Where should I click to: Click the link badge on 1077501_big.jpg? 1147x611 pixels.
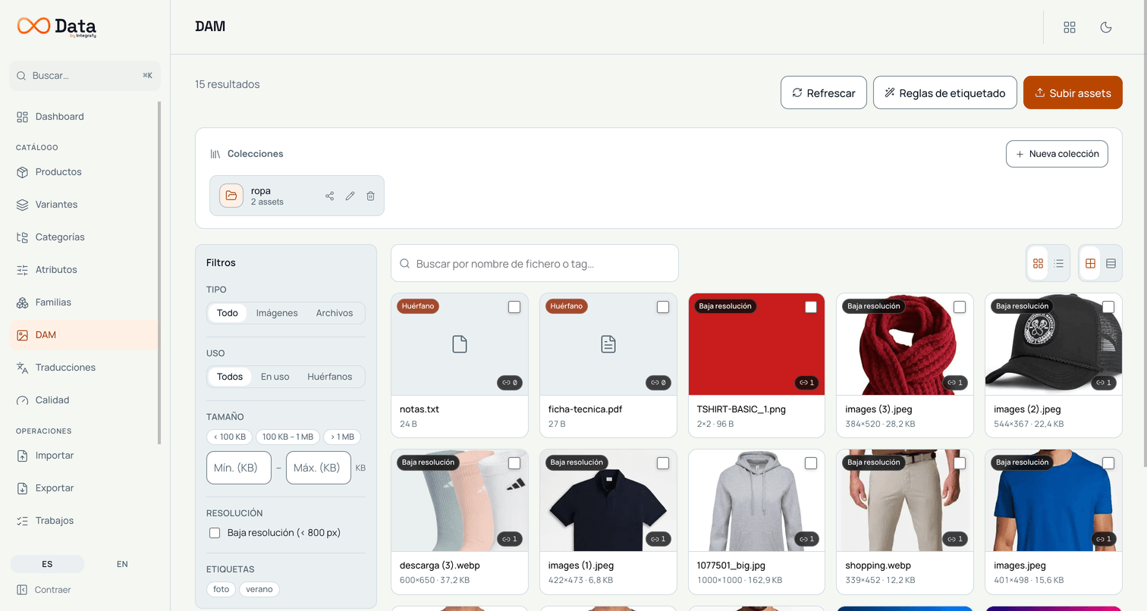click(x=806, y=539)
